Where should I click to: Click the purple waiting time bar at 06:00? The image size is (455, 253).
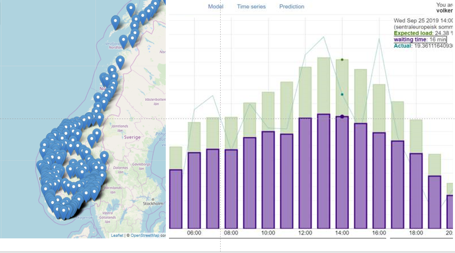click(194, 190)
